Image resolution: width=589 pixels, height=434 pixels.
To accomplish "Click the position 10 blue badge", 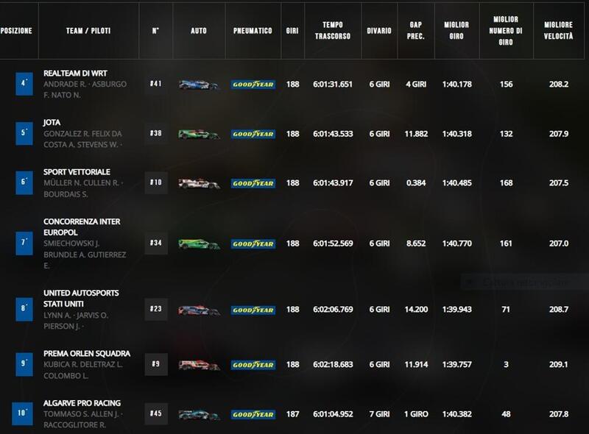I will [x=22, y=413].
